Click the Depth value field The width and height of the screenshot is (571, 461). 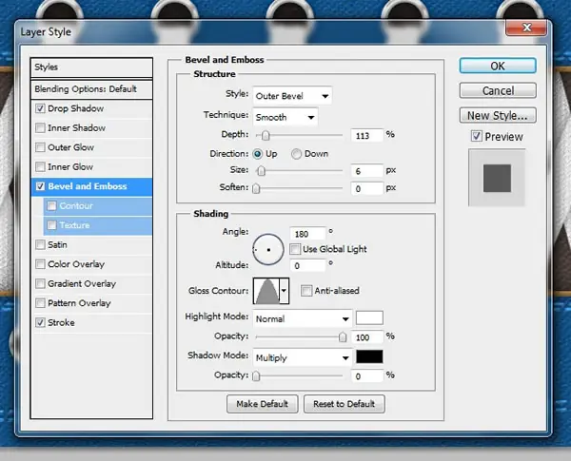click(x=367, y=136)
